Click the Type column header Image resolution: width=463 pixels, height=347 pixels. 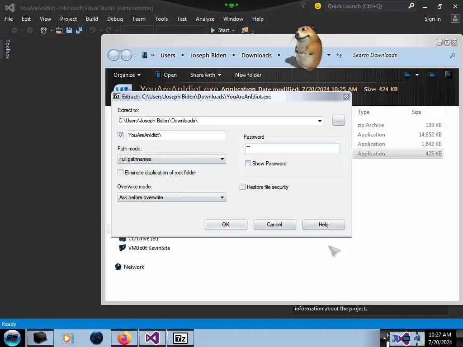tap(364, 112)
